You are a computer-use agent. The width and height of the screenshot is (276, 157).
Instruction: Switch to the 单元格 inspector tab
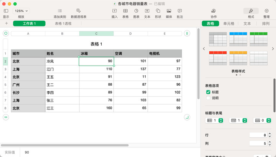(229, 23)
